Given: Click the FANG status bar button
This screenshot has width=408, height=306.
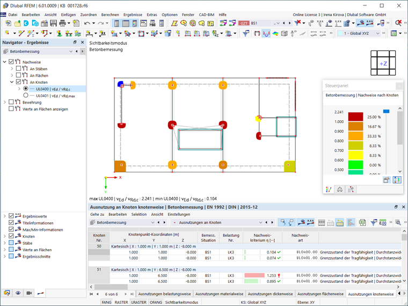Looking at the screenshot, I should point(106,302).
